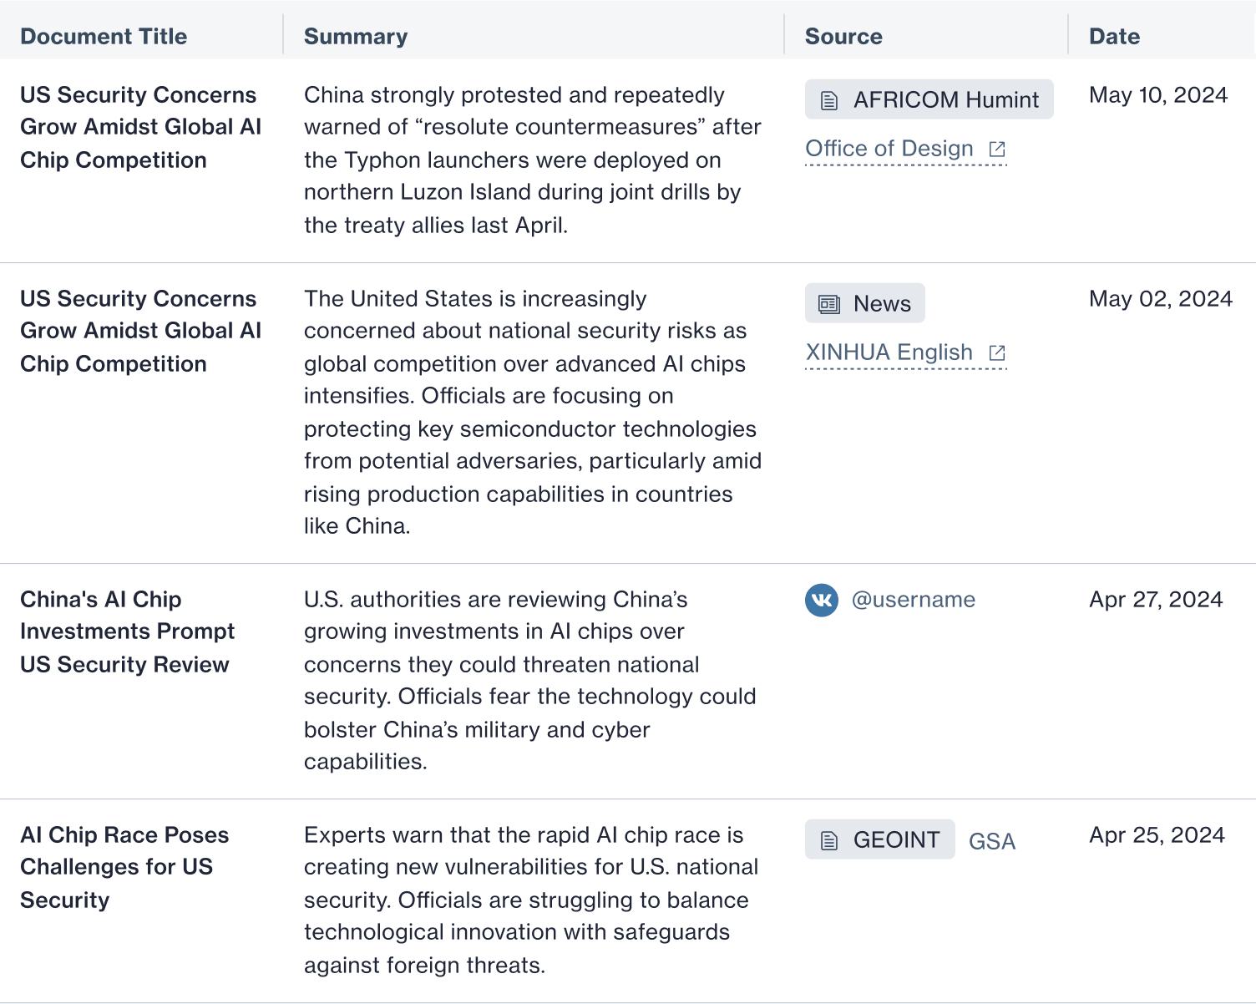This screenshot has width=1256, height=1004.
Task: Click the VK social network icon
Action: click(822, 600)
